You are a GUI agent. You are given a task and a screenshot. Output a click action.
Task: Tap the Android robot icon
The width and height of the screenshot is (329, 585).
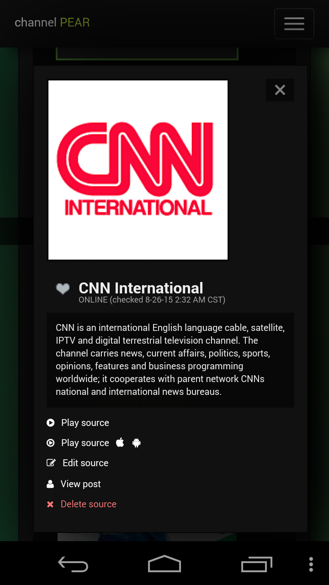[x=136, y=443]
